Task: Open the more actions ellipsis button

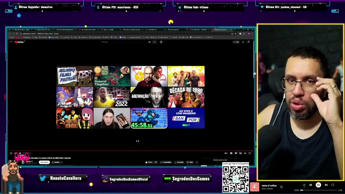Action: tap(197, 162)
